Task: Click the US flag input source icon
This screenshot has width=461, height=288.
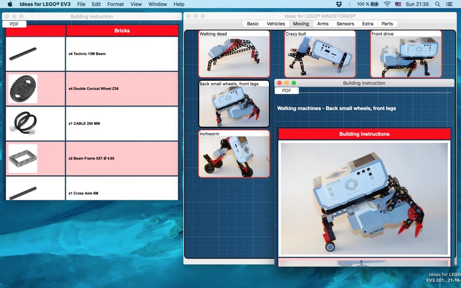Action: [398, 4]
